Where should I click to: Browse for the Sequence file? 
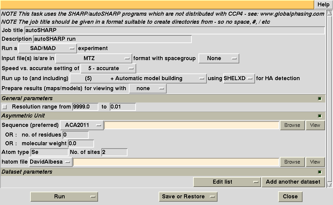[x=292, y=125]
